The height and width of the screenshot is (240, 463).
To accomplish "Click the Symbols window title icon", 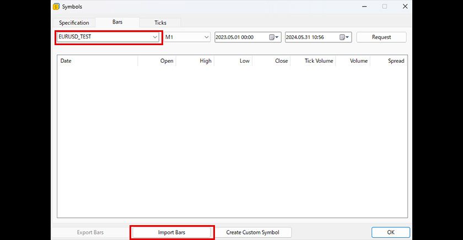I will (x=56, y=7).
